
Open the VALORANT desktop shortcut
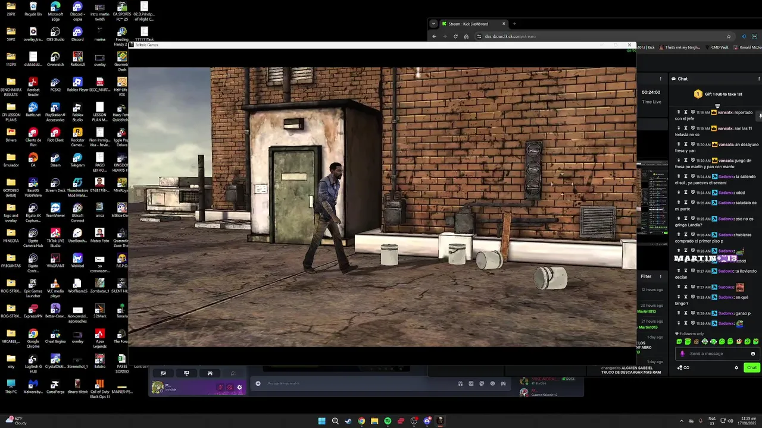55,260
